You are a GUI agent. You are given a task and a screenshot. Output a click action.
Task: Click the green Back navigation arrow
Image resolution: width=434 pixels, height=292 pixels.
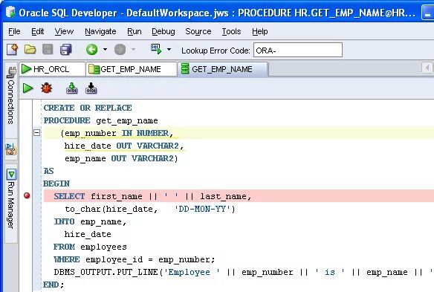(x=91, y=50)
